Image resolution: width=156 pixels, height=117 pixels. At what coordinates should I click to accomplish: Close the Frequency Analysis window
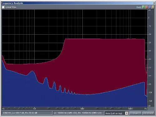[154, 3]
